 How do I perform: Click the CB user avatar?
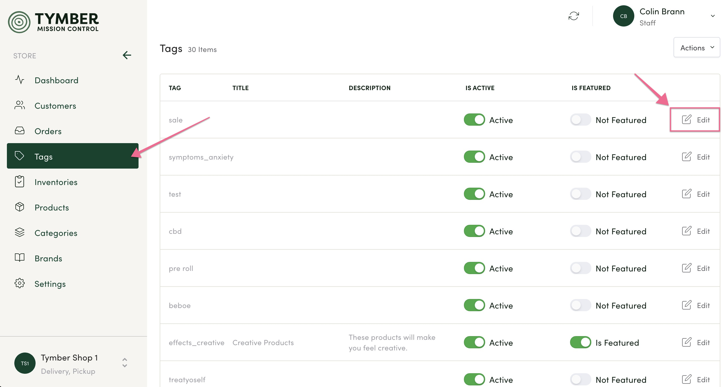(623, 16)
